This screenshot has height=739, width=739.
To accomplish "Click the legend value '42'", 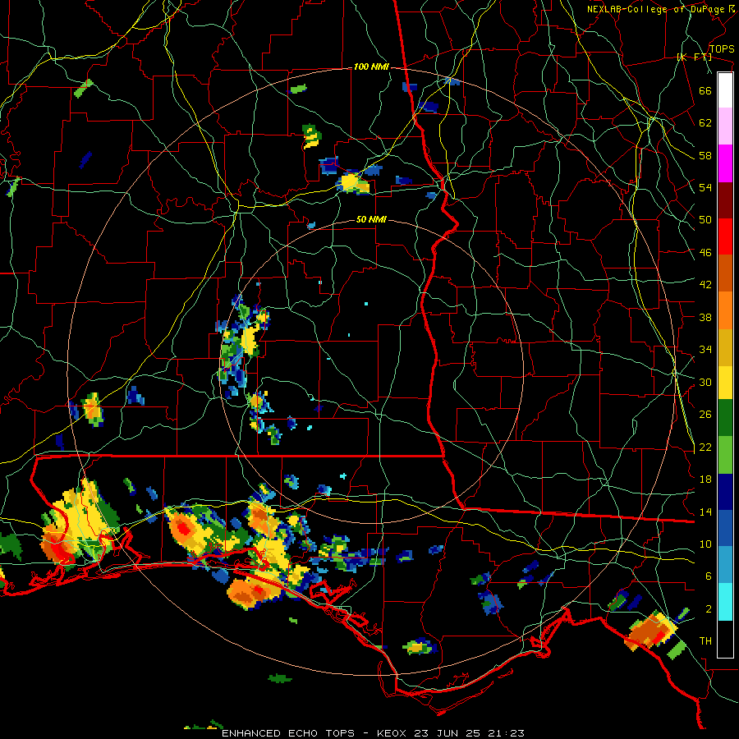I will (705, 285).
